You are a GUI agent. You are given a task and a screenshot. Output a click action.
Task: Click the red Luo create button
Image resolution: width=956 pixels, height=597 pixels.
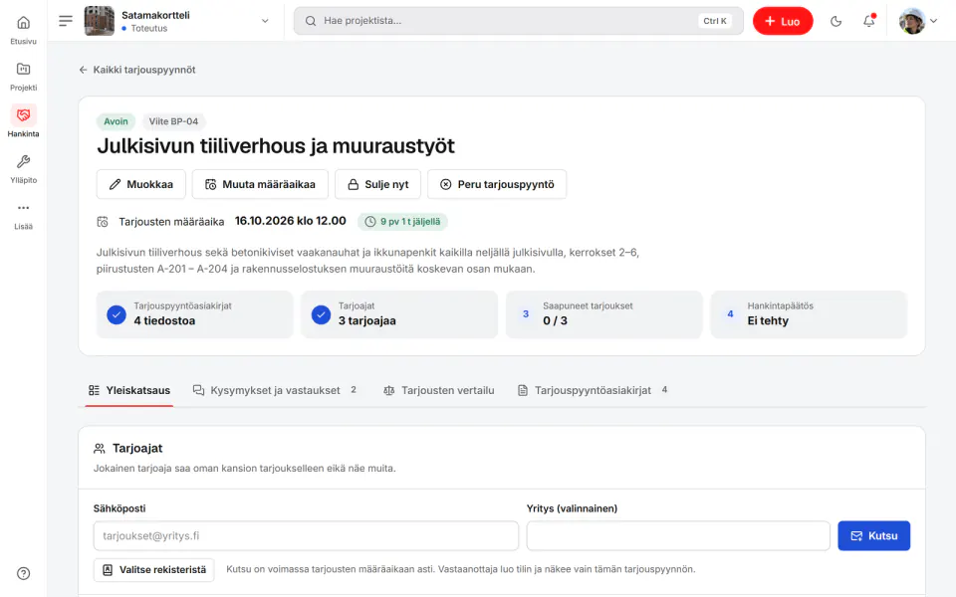point(783,21)
